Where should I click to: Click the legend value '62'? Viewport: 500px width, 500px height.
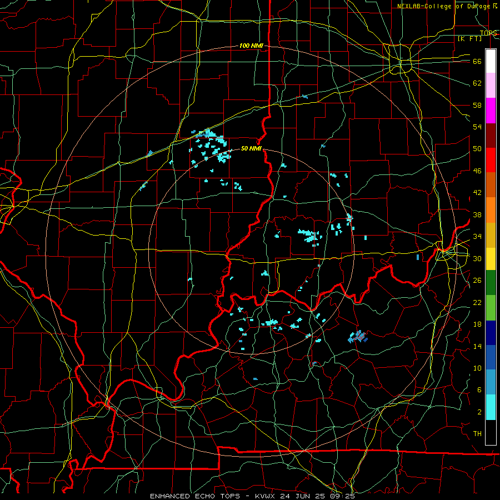477,83
